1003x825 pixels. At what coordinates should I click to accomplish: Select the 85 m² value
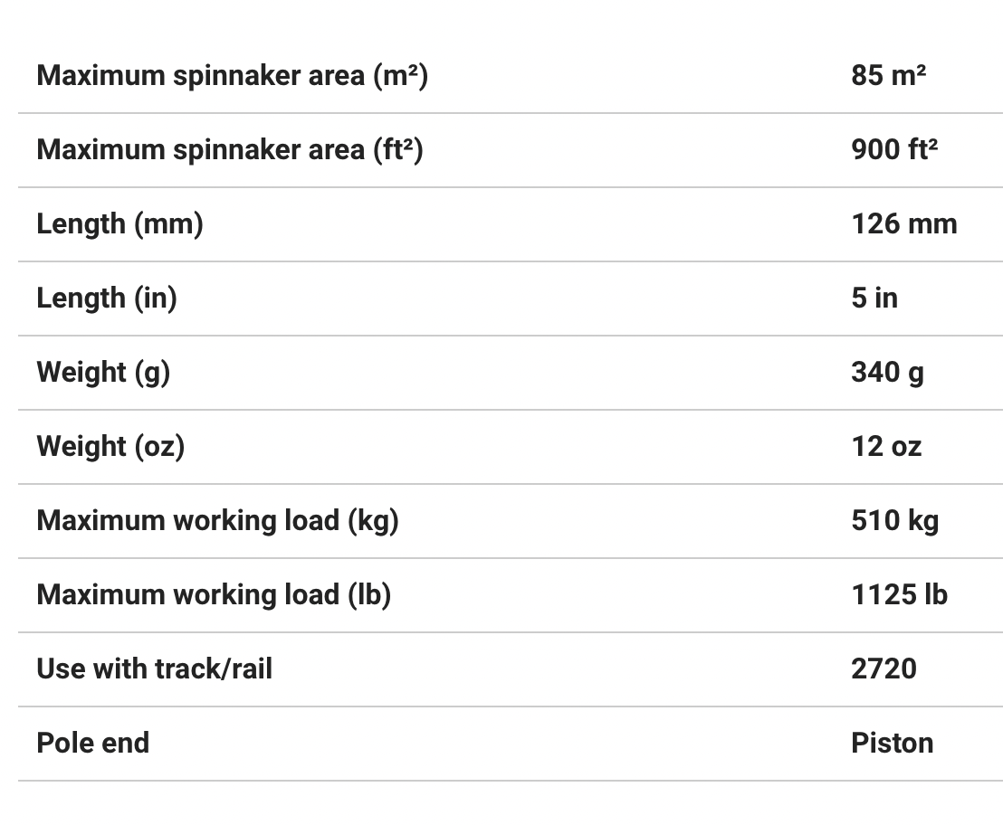pyautogui.click(x=888, y=75)
